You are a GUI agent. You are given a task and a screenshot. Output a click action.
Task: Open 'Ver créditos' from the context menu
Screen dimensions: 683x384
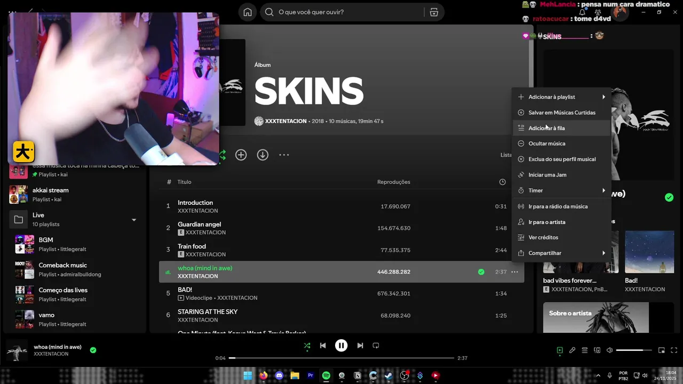561,237
